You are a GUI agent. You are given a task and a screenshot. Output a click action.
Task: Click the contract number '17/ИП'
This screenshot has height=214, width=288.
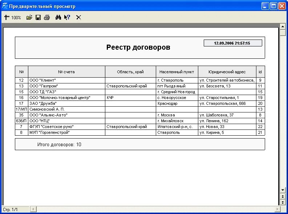point(21,109)
